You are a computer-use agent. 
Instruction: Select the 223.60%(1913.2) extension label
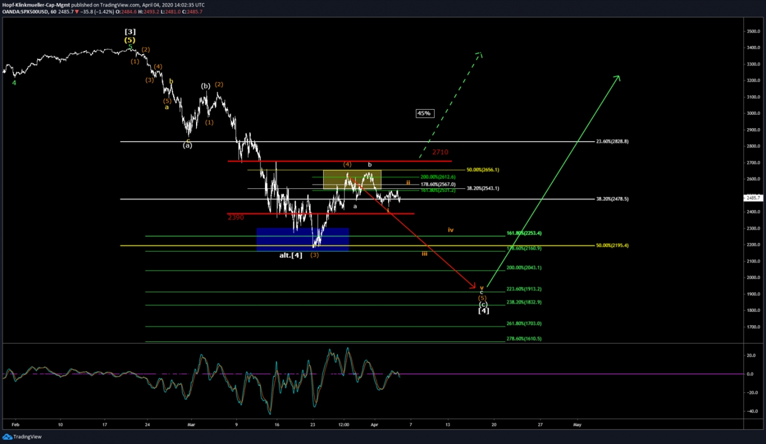coord(524,289)
